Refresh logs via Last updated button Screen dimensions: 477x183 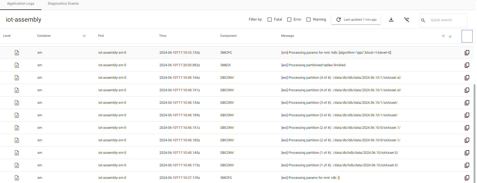pyautogui.click(x=356, y=20)
